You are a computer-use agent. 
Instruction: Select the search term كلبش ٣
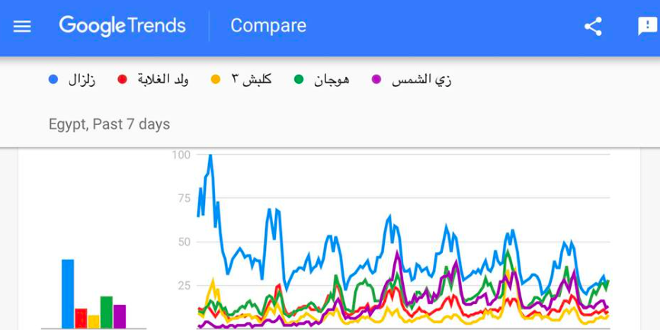pos(252,79)
